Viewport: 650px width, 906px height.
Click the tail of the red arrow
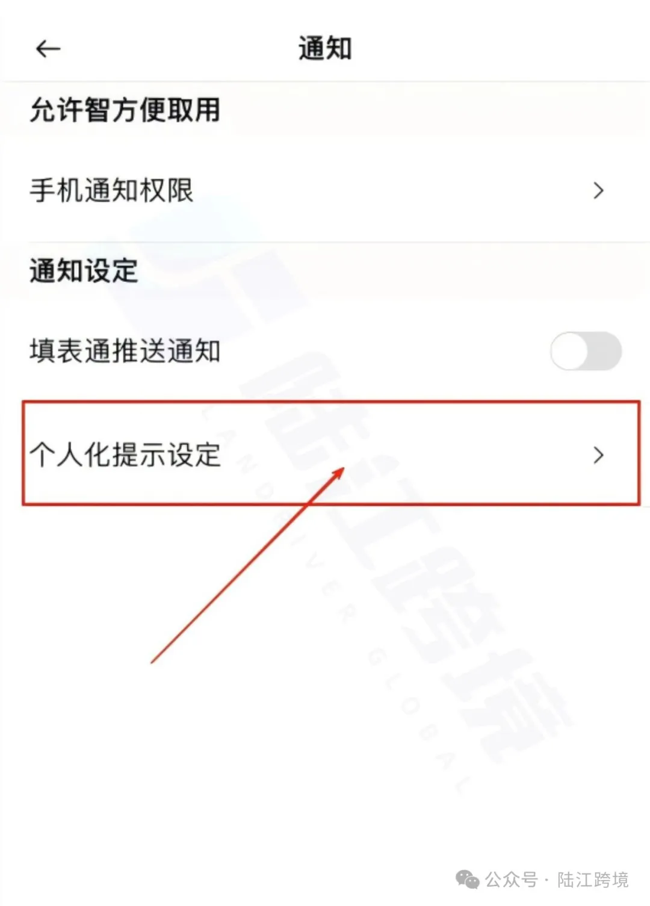click(x=153, y=662)
